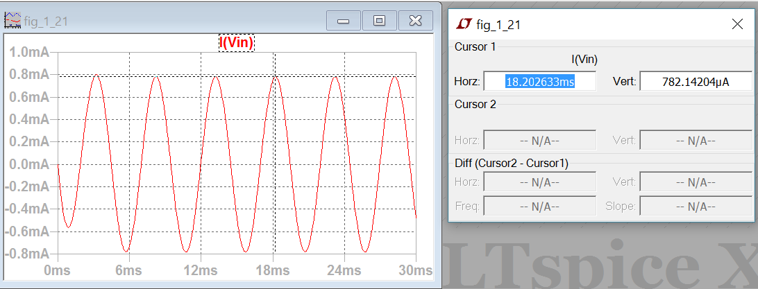
Task: Click the Freq readout field
Action: tap(539, 206)
